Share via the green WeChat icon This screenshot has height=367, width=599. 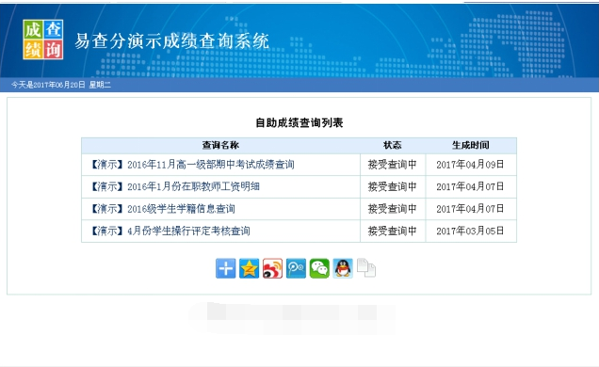pyautogui.click(x=319, y=268)
